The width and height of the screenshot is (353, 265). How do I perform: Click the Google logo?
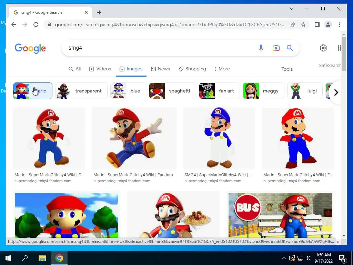point(30,48)
